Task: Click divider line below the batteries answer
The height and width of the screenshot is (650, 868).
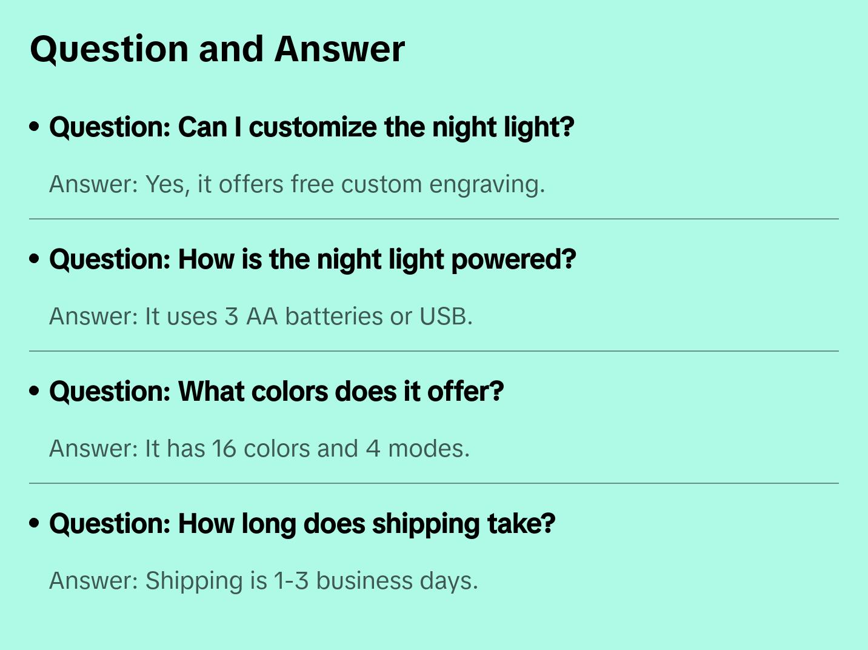Action: 434,351
